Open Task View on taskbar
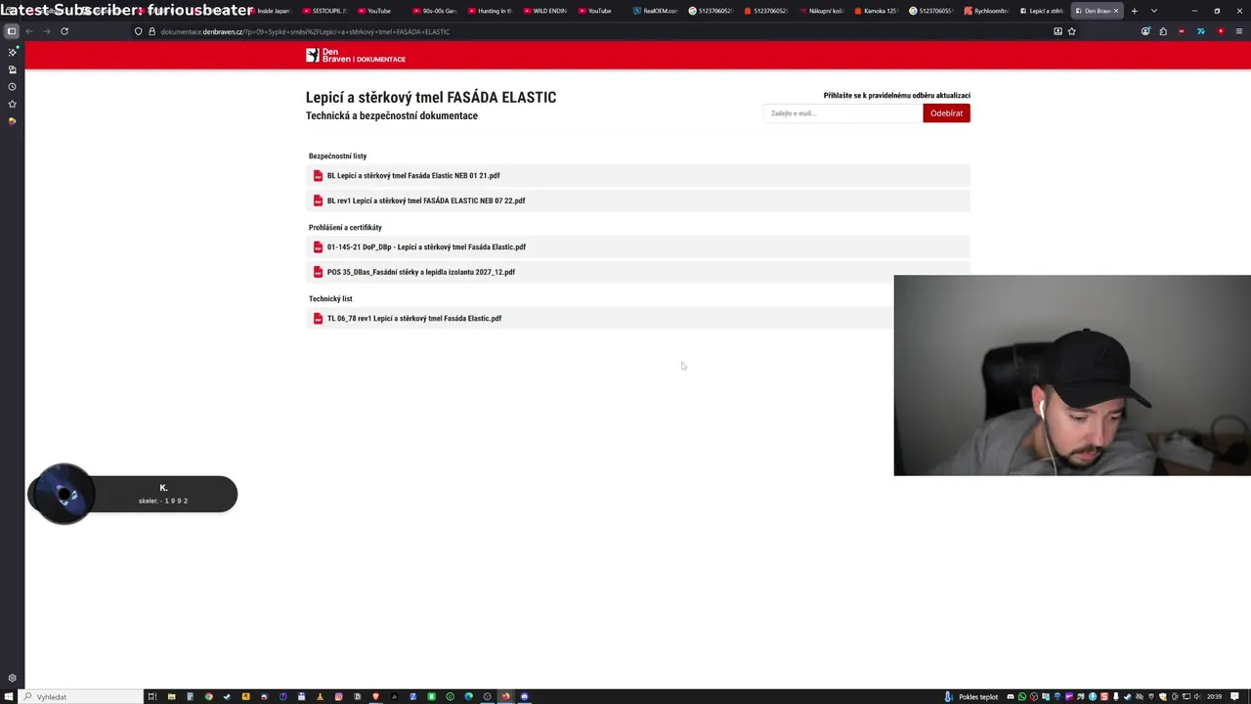This screenshot has height=704, width=1251. pyautogui.click(x=151, y=697)
